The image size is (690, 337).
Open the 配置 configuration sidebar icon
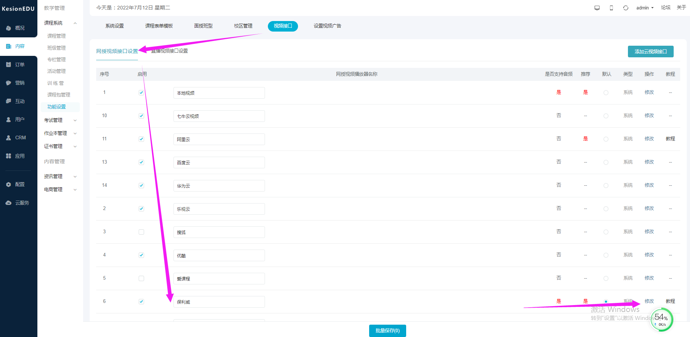tap(9, 185)
